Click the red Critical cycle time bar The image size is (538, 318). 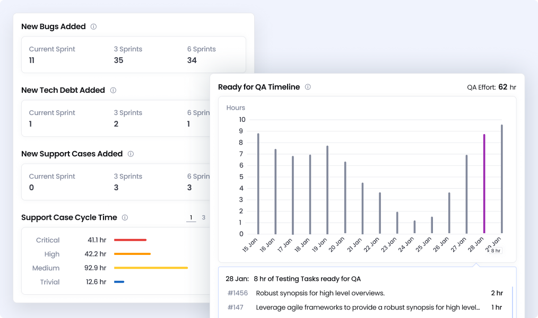130,240
